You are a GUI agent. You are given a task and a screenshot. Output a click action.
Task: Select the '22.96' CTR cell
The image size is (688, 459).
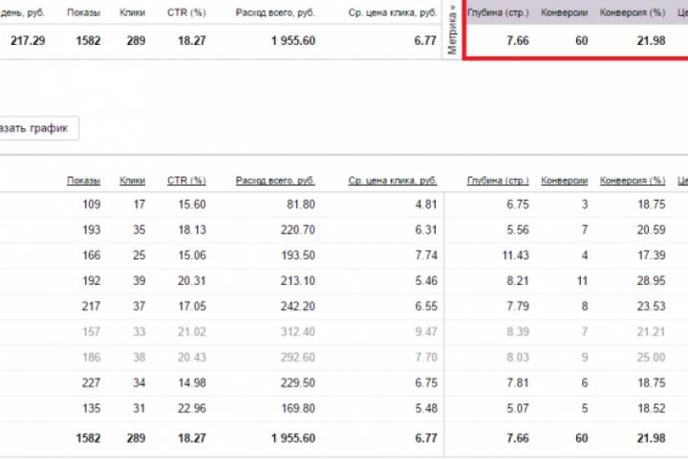click(192, 408)
